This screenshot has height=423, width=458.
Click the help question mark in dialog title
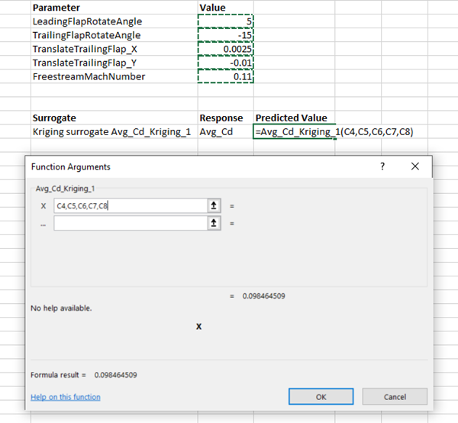click(382, 166)
